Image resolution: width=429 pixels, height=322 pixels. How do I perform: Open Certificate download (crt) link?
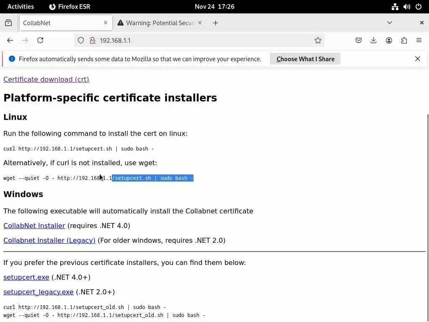tap(46, 79)
